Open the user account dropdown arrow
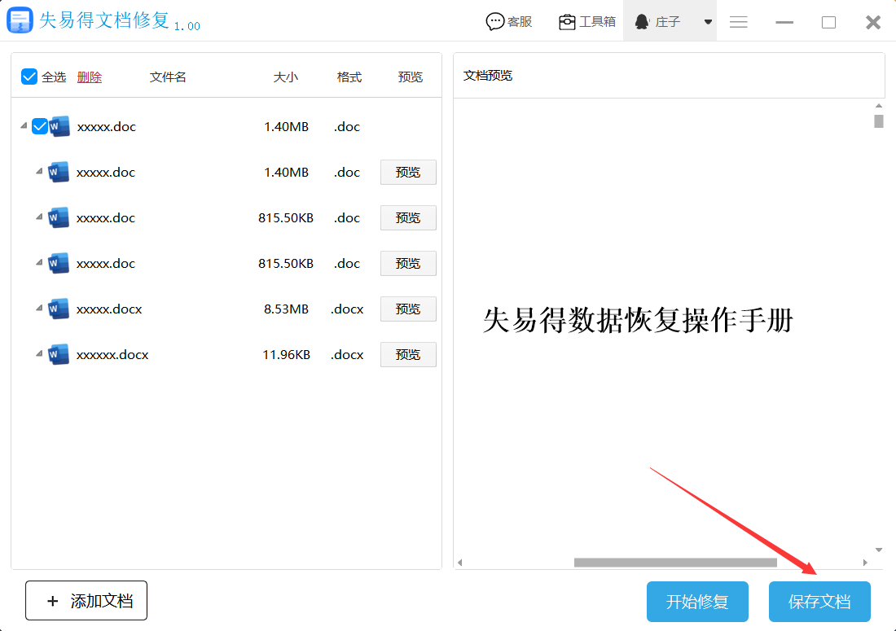The width and height of the screenshot is (896, 631). pos(709,22)
